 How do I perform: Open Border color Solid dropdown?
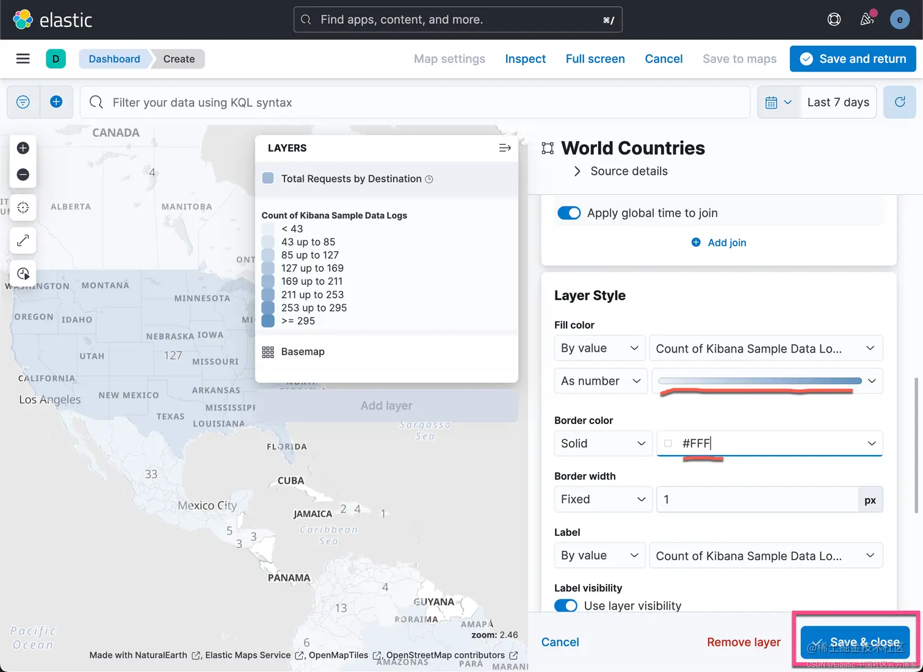pos(604,444)
